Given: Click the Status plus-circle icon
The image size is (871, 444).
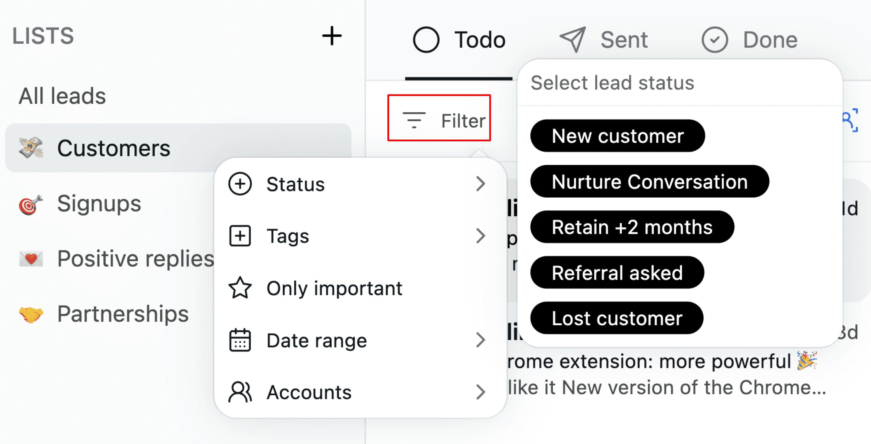Looking at the screenshot, I should coord(240,184).
